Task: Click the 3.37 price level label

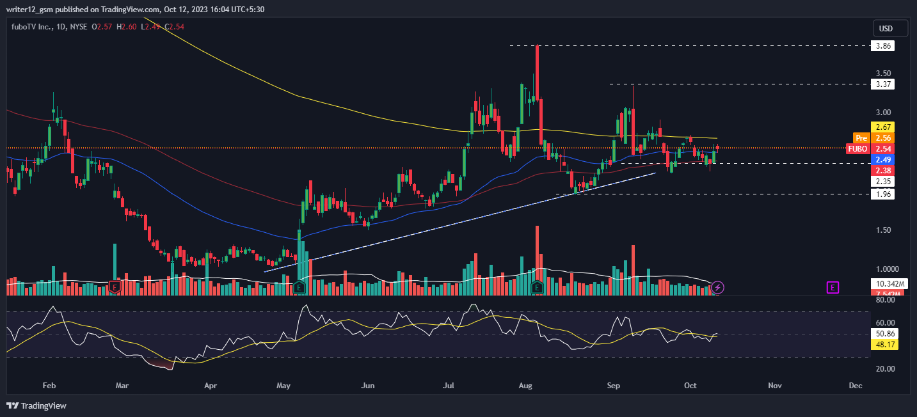Action: click(883, 84)
